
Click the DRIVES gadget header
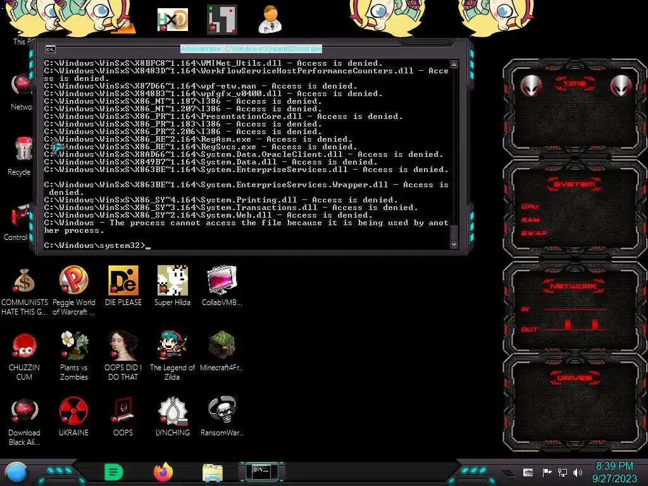[x=575, y=378]
